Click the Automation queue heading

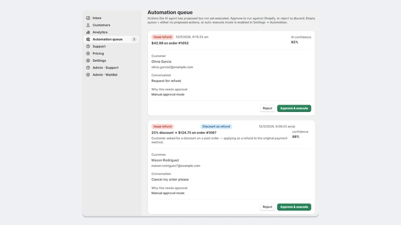coord(170,12)
